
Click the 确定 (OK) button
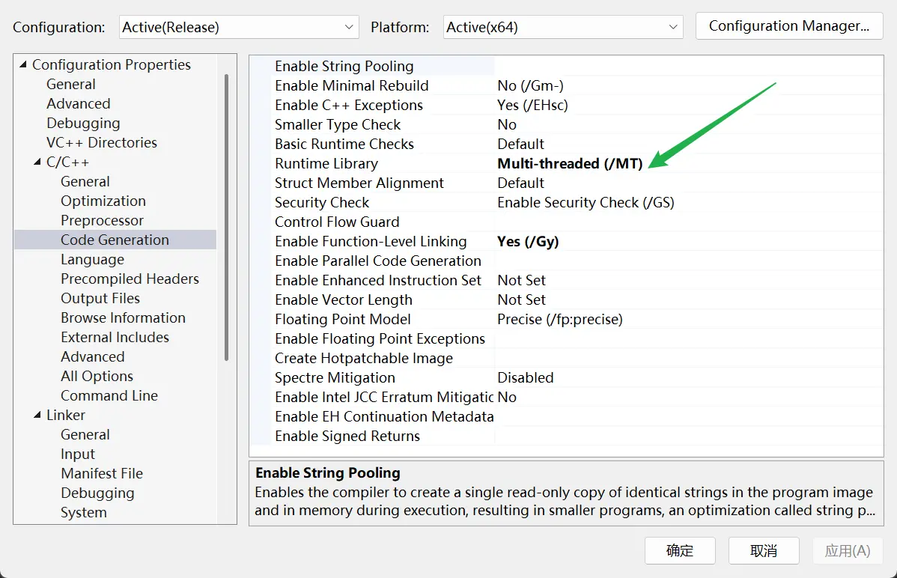[x=680, y=551]
